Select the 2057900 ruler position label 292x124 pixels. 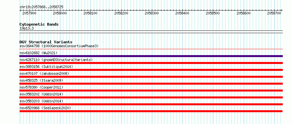click(29, 13)
